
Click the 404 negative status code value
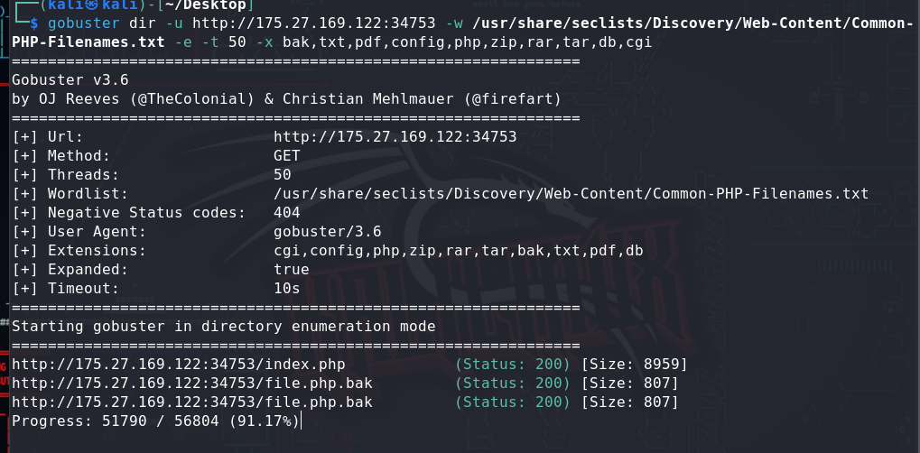tap(286, 213)
